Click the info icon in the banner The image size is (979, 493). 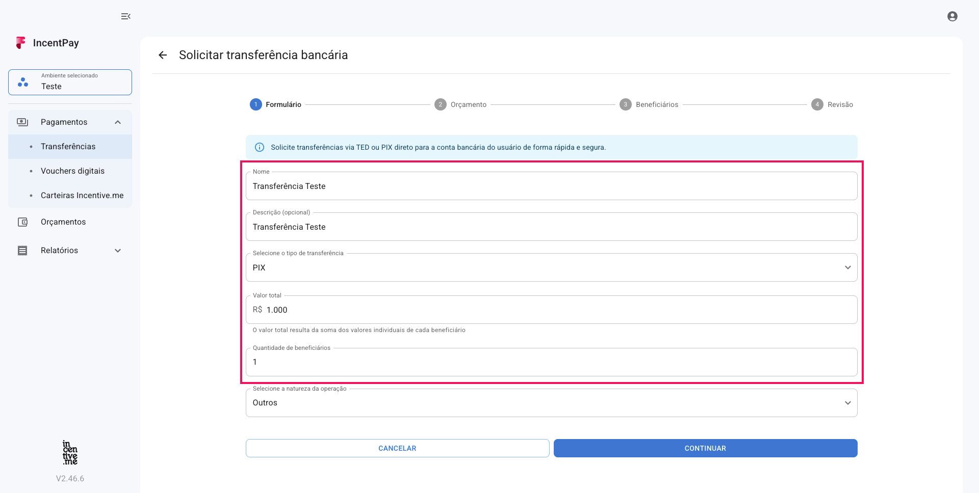point(260,147)
